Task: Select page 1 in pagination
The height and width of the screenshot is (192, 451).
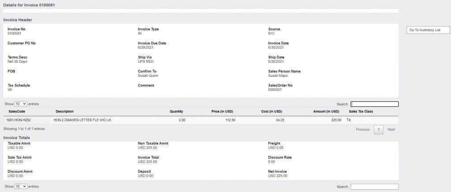Action: pyautogui.click(x=379, y=130)
